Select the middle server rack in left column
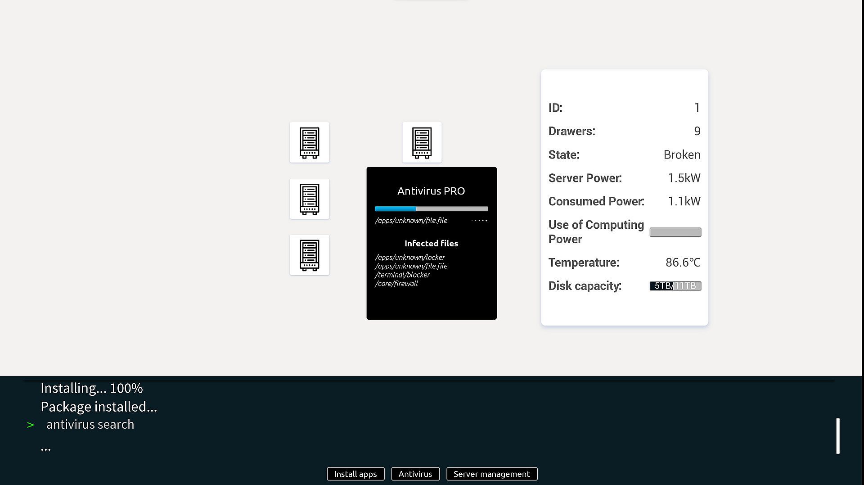 click(x=310, y=199)
